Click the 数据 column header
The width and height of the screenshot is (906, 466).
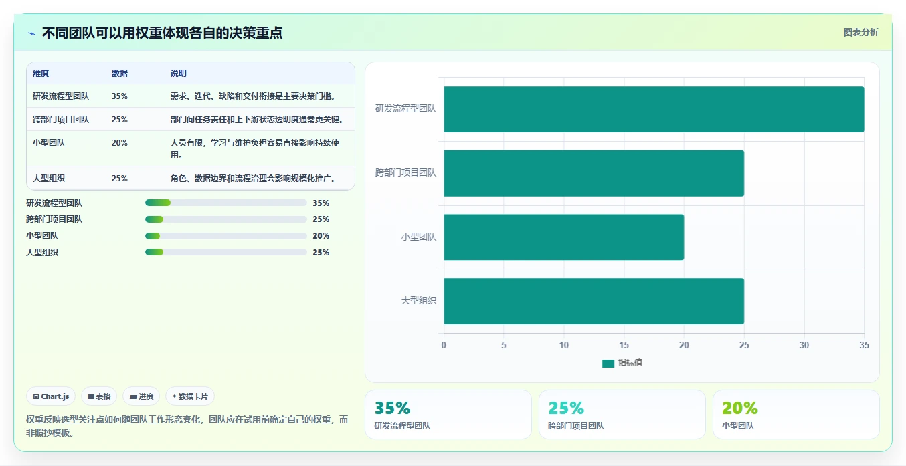coord(120,74)
